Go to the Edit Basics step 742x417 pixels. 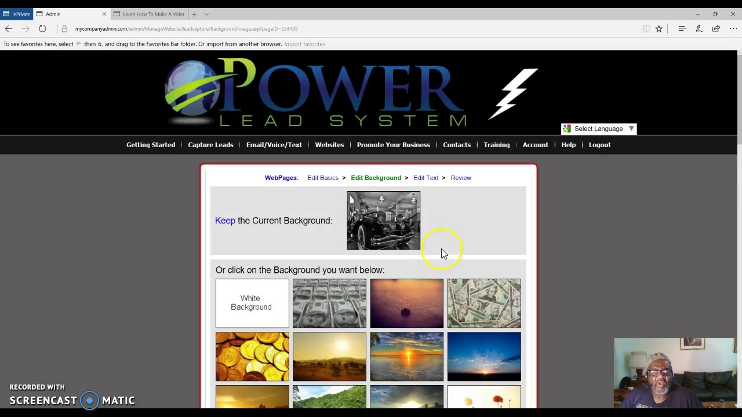coord(323,178)
